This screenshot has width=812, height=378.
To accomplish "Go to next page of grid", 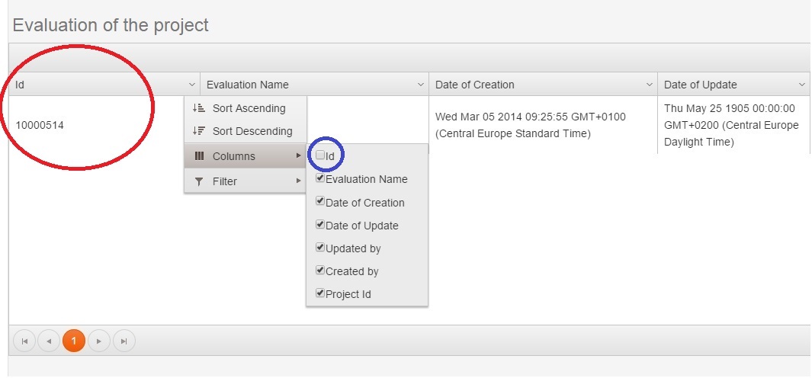I will point(98,341).
